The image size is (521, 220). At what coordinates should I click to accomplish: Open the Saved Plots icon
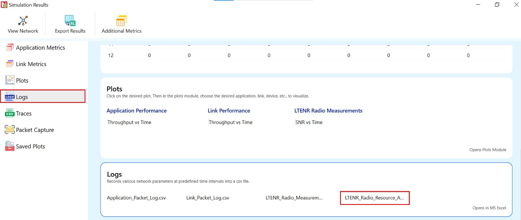[10, 146]
